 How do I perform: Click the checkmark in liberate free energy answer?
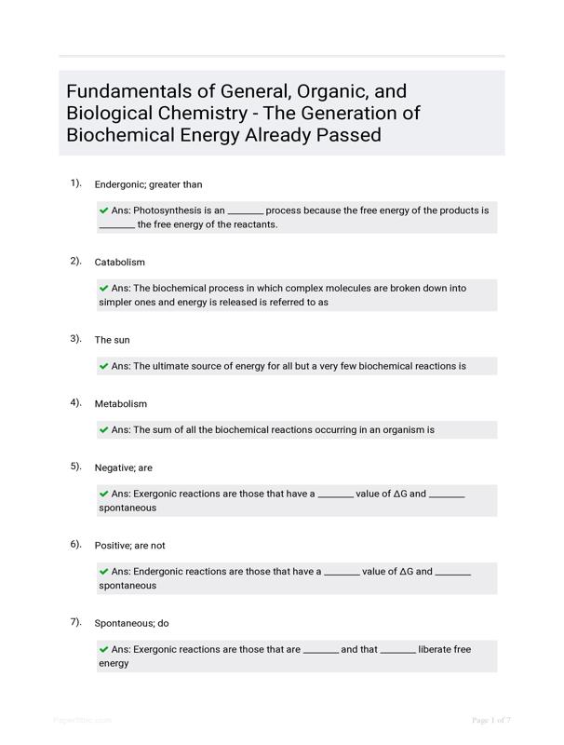click(103, 649)
